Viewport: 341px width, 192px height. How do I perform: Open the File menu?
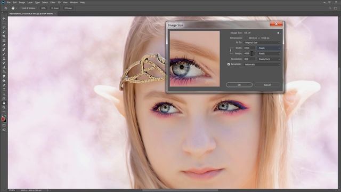9,2
